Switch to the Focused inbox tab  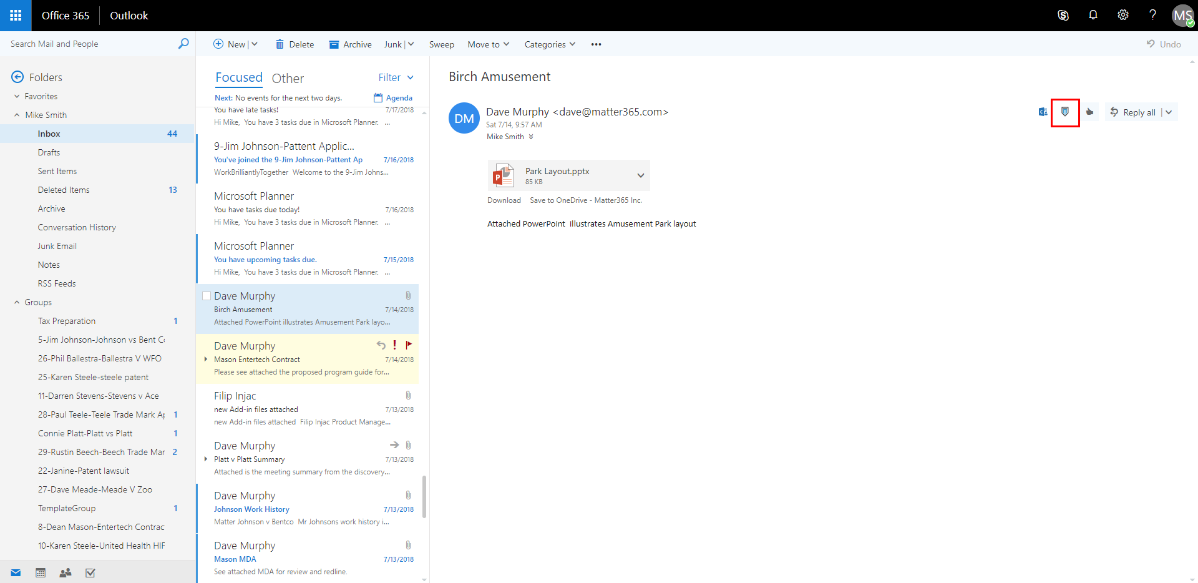[x=239, y=77]
